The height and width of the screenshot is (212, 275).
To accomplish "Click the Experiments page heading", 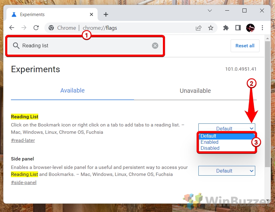I will coord(36,69).
